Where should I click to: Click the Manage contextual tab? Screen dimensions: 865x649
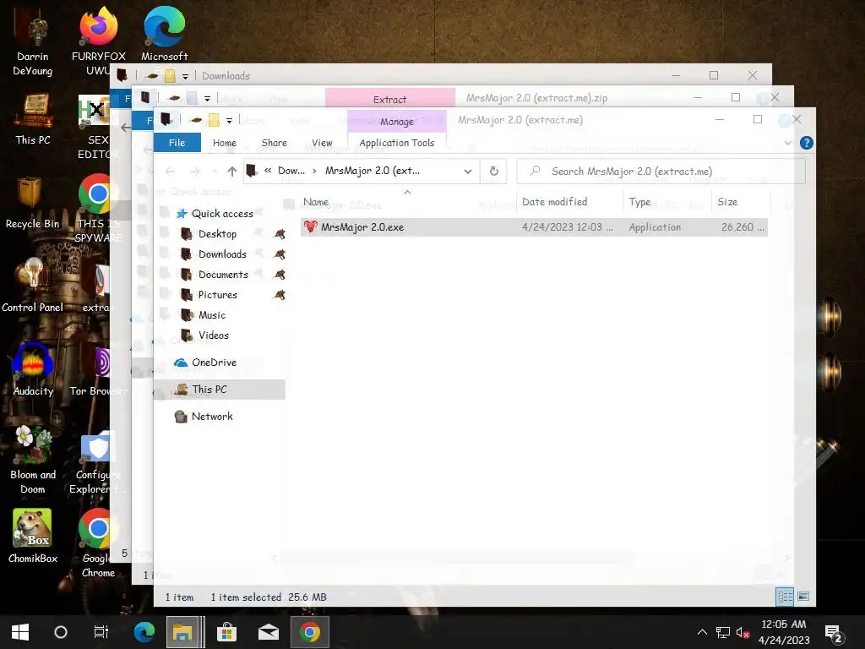(x=397, y=122)
